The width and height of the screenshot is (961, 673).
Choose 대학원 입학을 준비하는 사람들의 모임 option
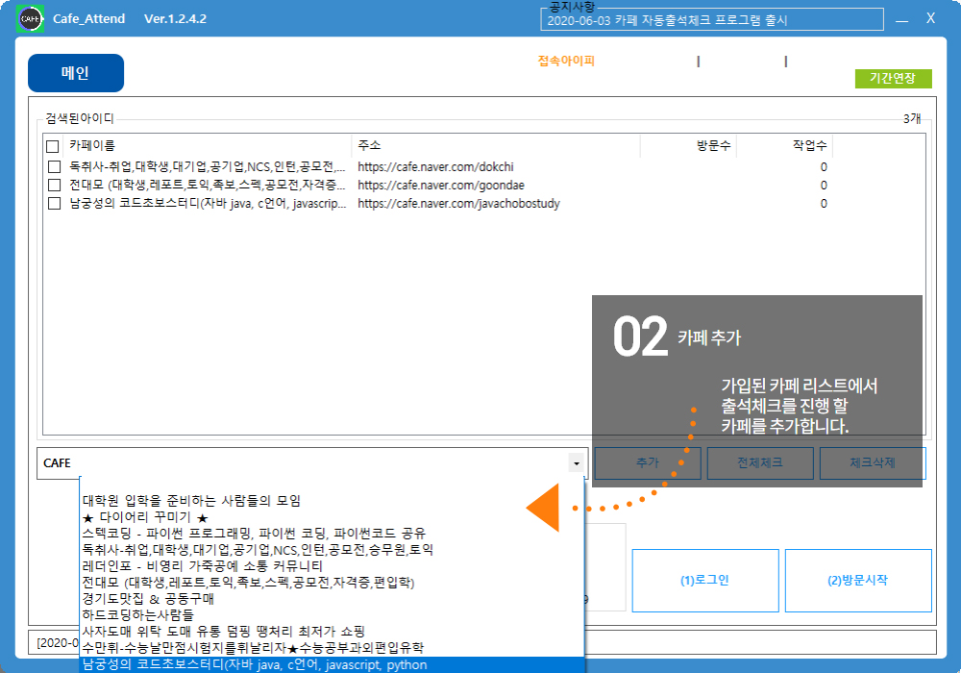pos(333,501)
